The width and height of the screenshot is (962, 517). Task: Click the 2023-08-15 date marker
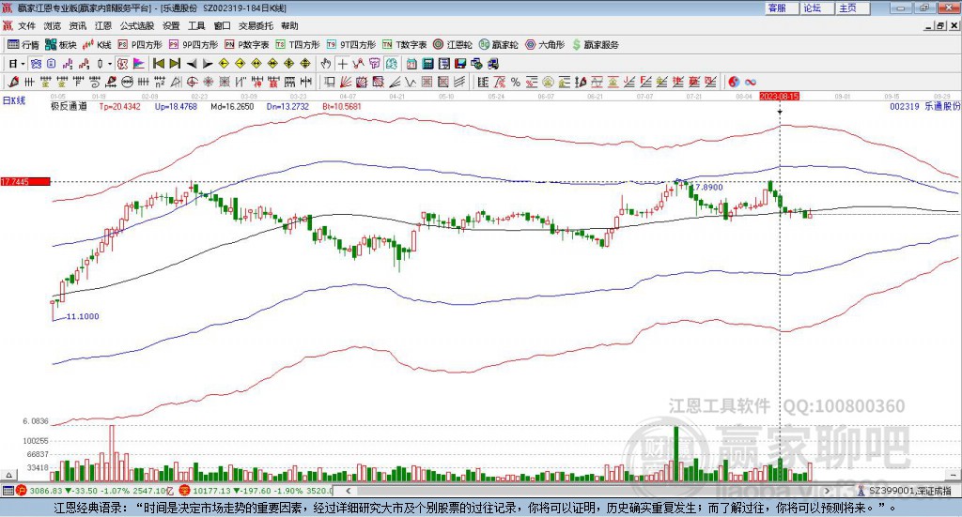click(x=779, y=96)
